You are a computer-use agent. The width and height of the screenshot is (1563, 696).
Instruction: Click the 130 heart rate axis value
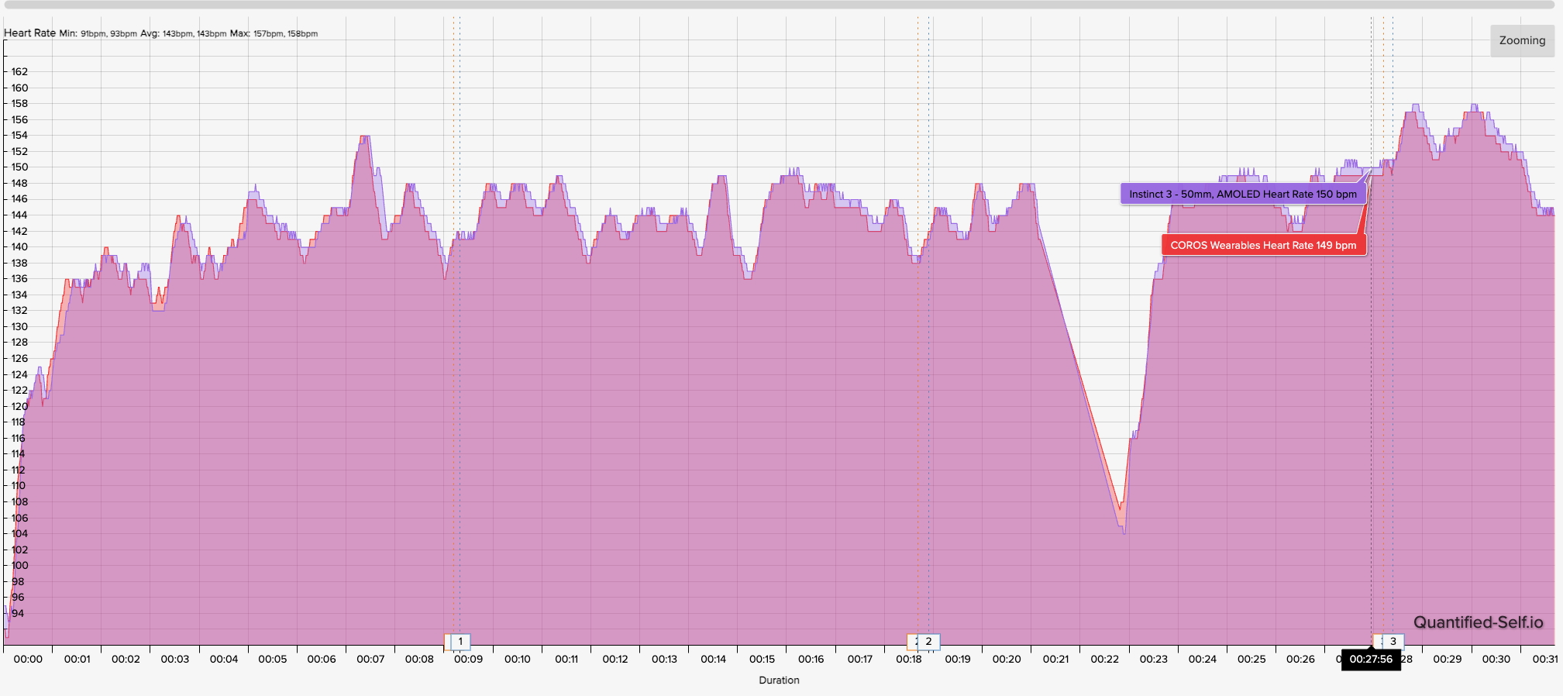[x=19, y=326]
